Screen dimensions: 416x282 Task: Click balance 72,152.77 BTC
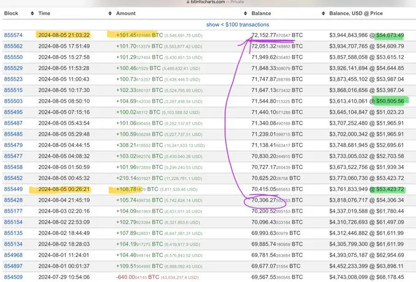[277, 35]
